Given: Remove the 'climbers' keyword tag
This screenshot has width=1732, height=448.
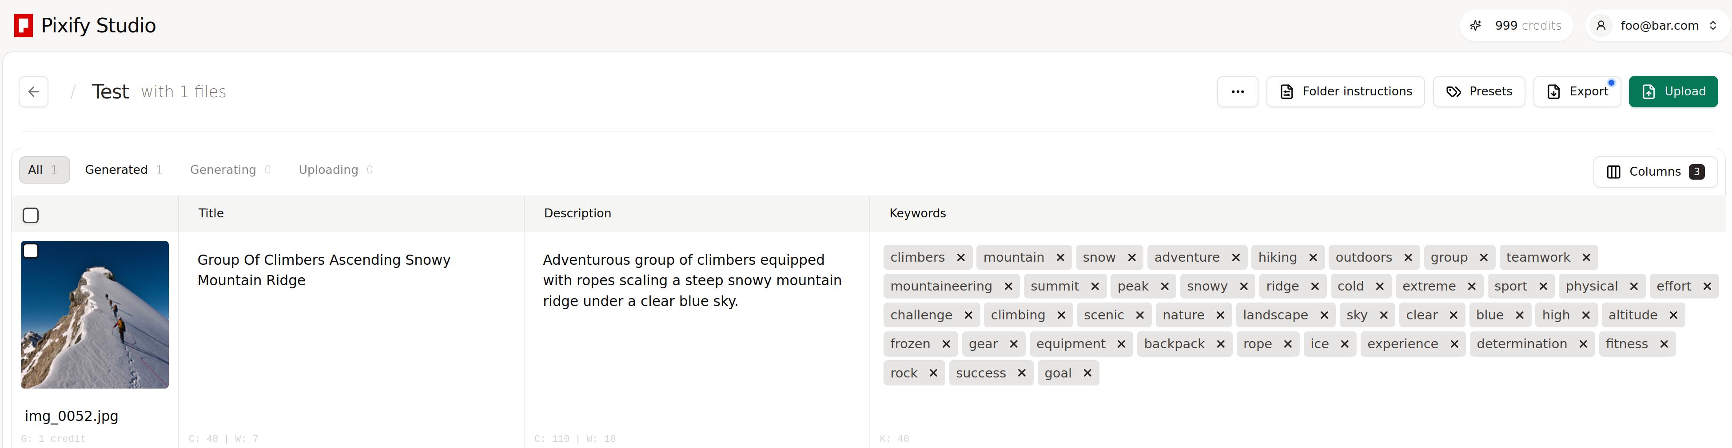Looking at the screenshot, I should coord(960,258).
